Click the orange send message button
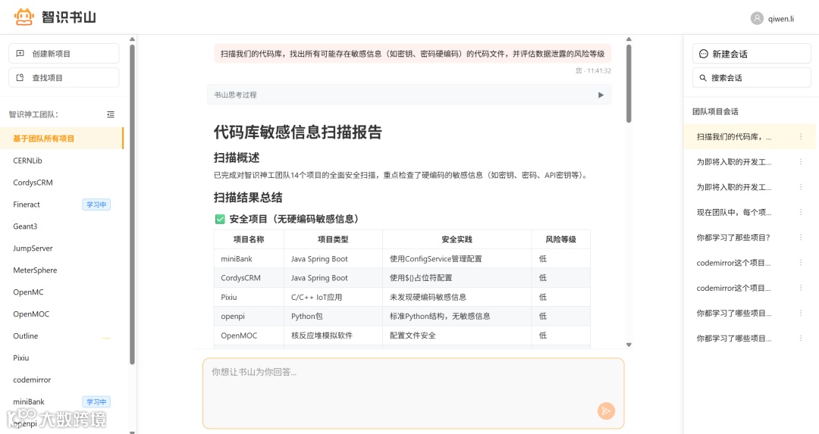This screenshot has width=819, height=434. pyautogui.click(x=606, y=411)
